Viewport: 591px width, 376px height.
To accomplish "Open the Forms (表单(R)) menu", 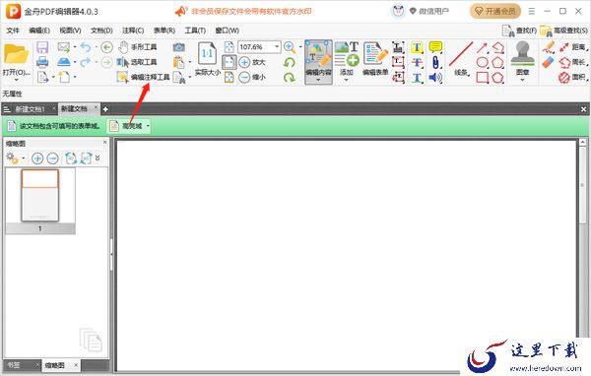I will pos(164,31).
